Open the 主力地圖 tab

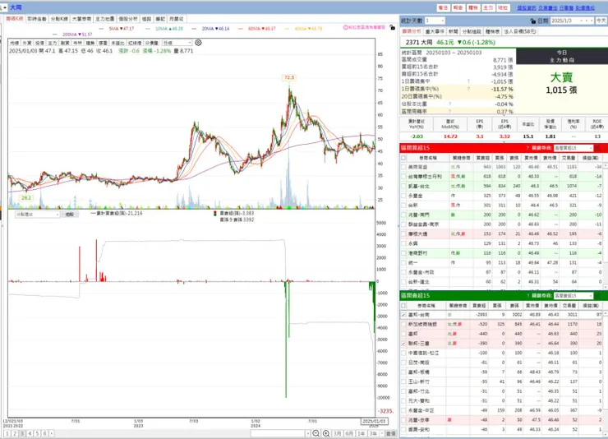pyautogui.click(x=104, y=19)
